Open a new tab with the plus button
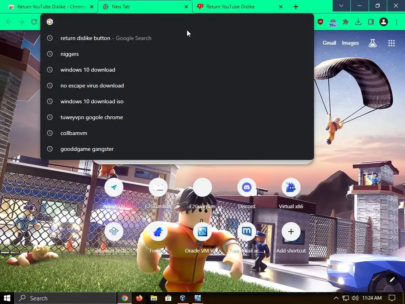The height and width of the screenshot is (304, 405). (296, 7)
